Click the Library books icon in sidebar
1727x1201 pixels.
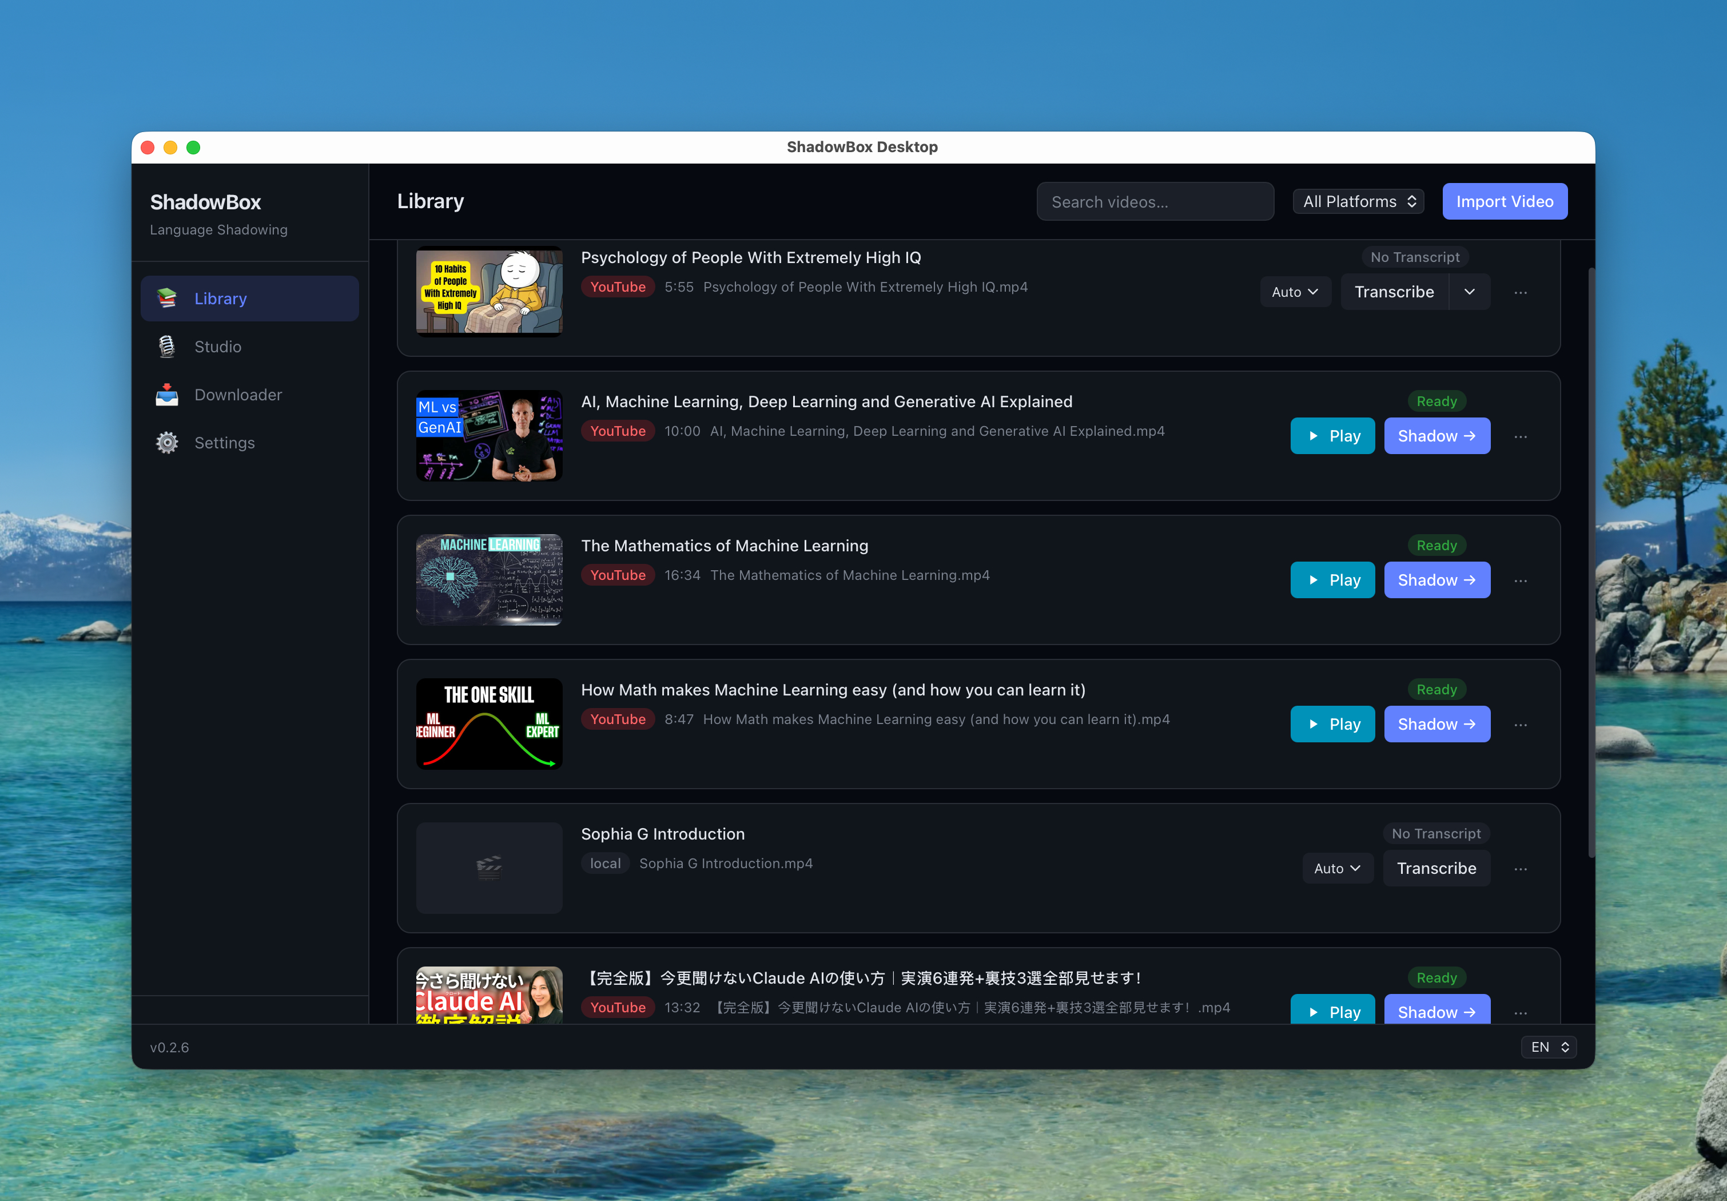coord(167,299)
